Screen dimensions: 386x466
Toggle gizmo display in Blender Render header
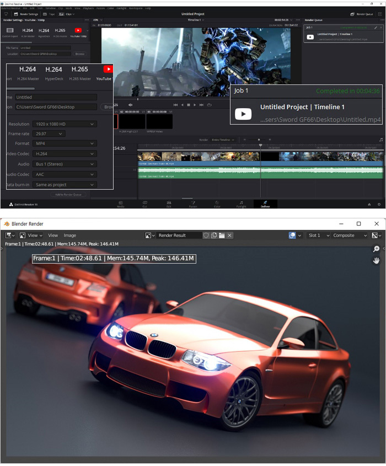pos(292,235)
